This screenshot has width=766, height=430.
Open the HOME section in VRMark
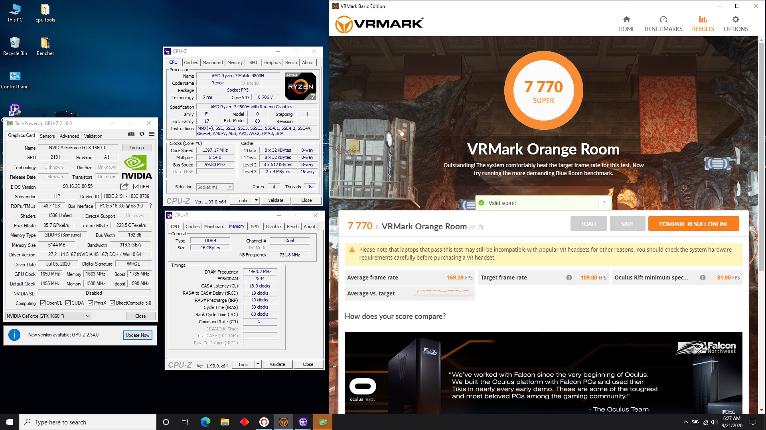coord(626,24)
